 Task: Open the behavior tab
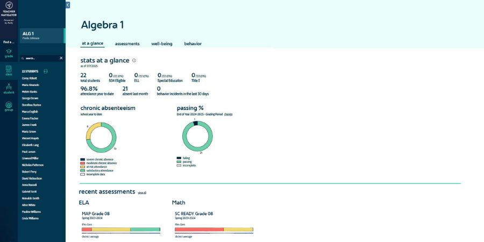193,44
